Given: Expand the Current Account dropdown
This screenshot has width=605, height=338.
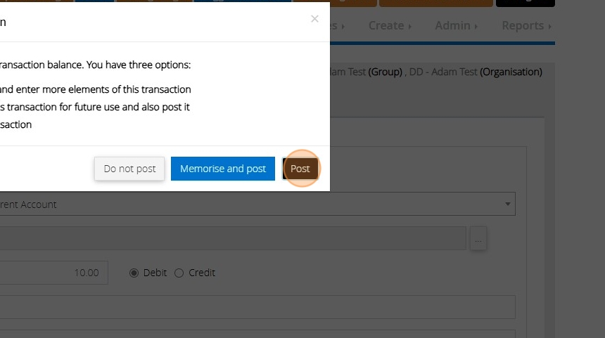Looking at the screenshot, I should 508,204.
